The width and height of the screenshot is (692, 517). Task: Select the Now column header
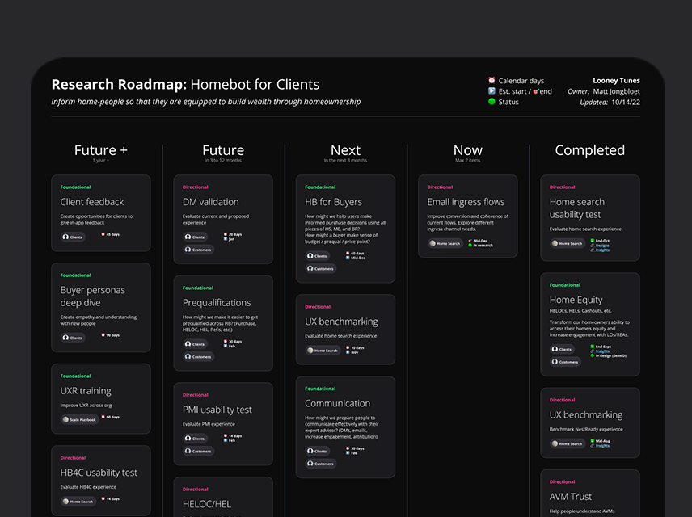point(468,150)
